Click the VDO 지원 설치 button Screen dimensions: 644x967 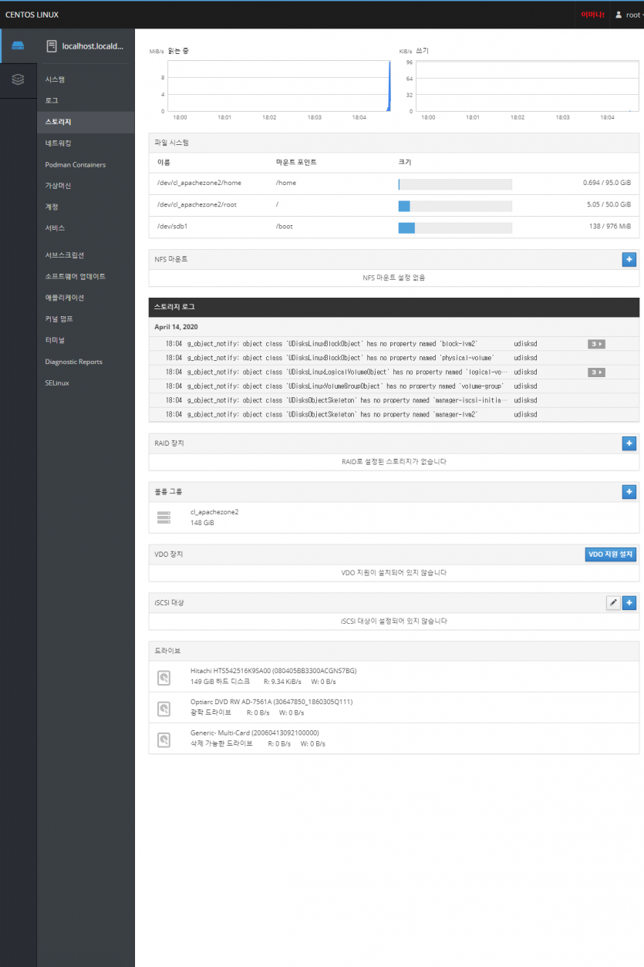point(610,554)
